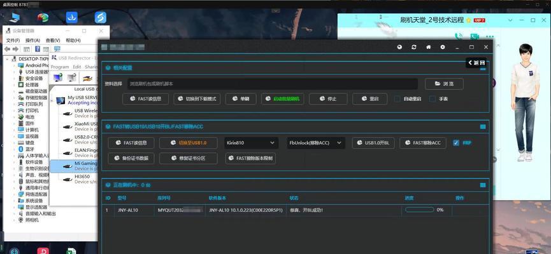
Task: Click the USB1.0开BL button
Action: [x=373, y=143]
